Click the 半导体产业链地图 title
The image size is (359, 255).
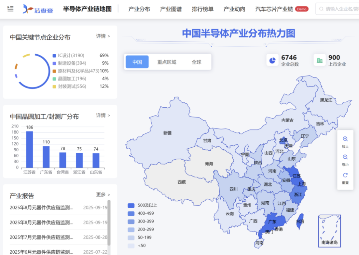pyautogui.click(x=87, y=9)
